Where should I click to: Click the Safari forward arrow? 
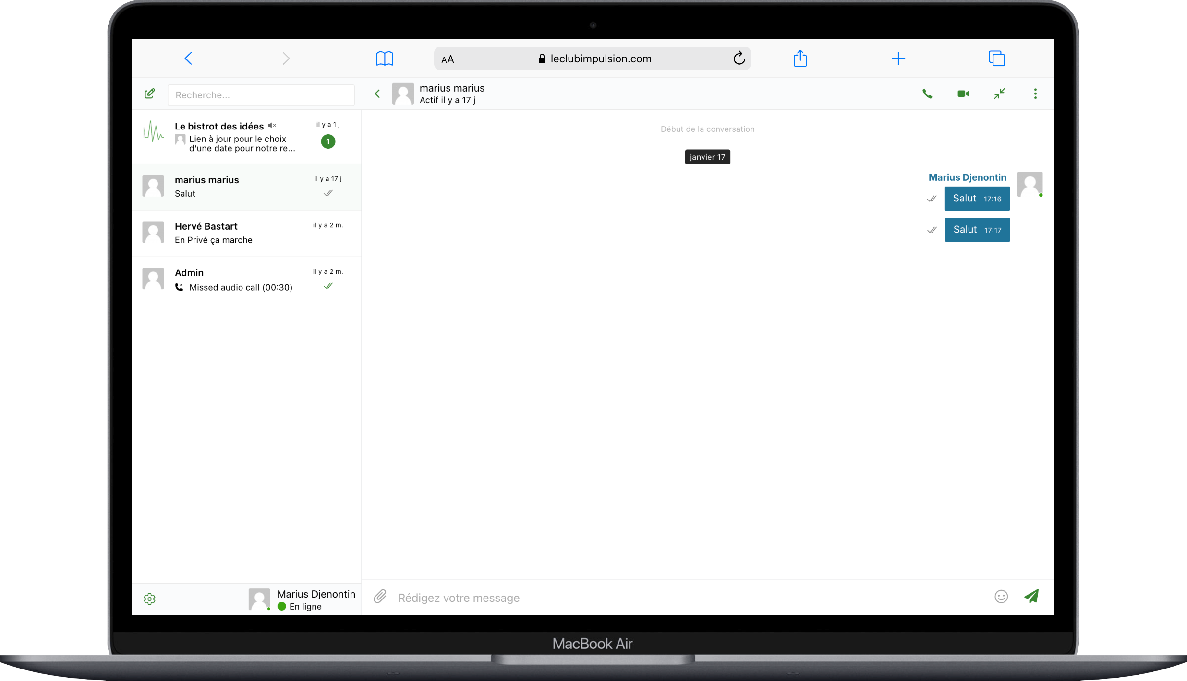pyautogui.click(x=286, y=59)
